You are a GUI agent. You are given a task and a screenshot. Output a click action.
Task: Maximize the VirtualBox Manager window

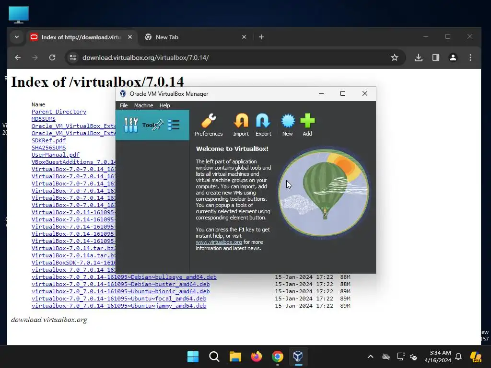[343, 93]
